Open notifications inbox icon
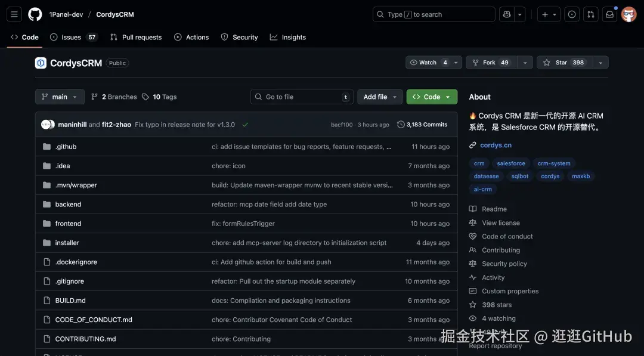Screen dimensions: 644x356 coord(609,14)
